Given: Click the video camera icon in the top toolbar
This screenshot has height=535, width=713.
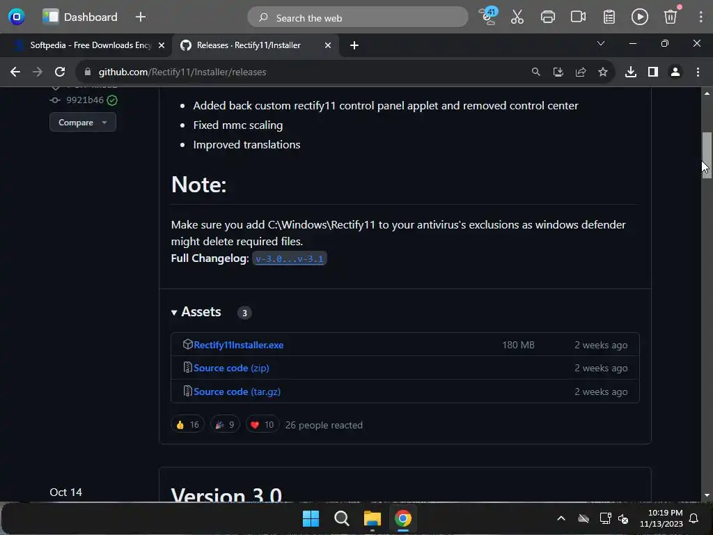Looking at the screenshot, I should (578, 17).
